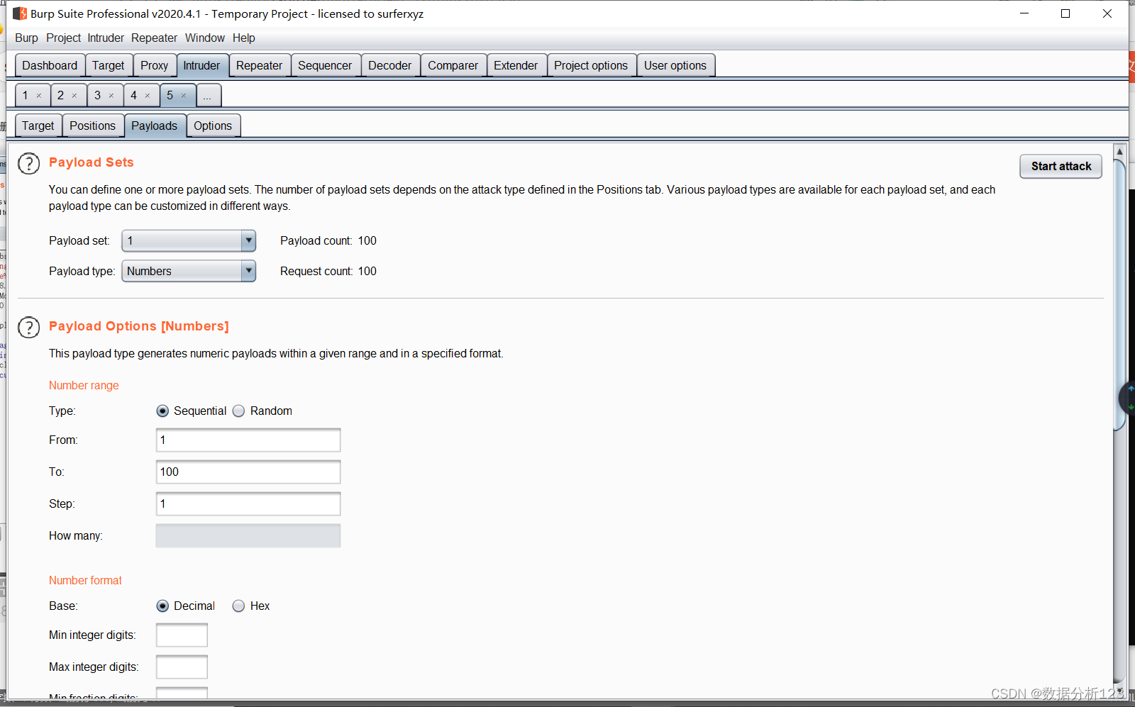Open Payload Sets help question icon
1135x707 pixels.
(28, 164)
